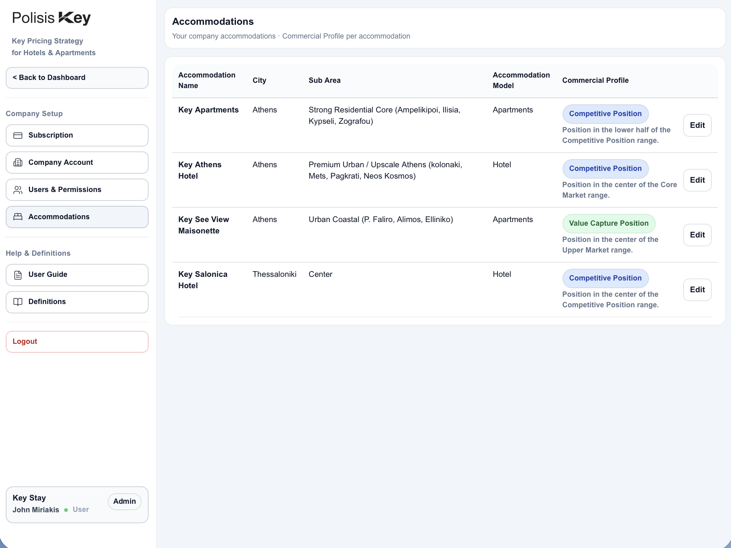
Task: Click the Admin role badge
Action: pyautogui.click(x=125, y=502)
